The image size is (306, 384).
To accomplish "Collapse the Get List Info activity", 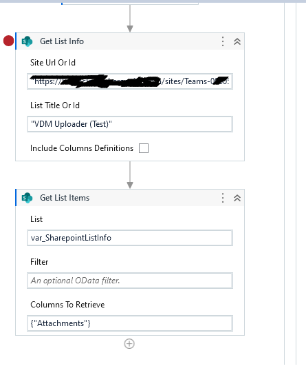I will 237,41.
